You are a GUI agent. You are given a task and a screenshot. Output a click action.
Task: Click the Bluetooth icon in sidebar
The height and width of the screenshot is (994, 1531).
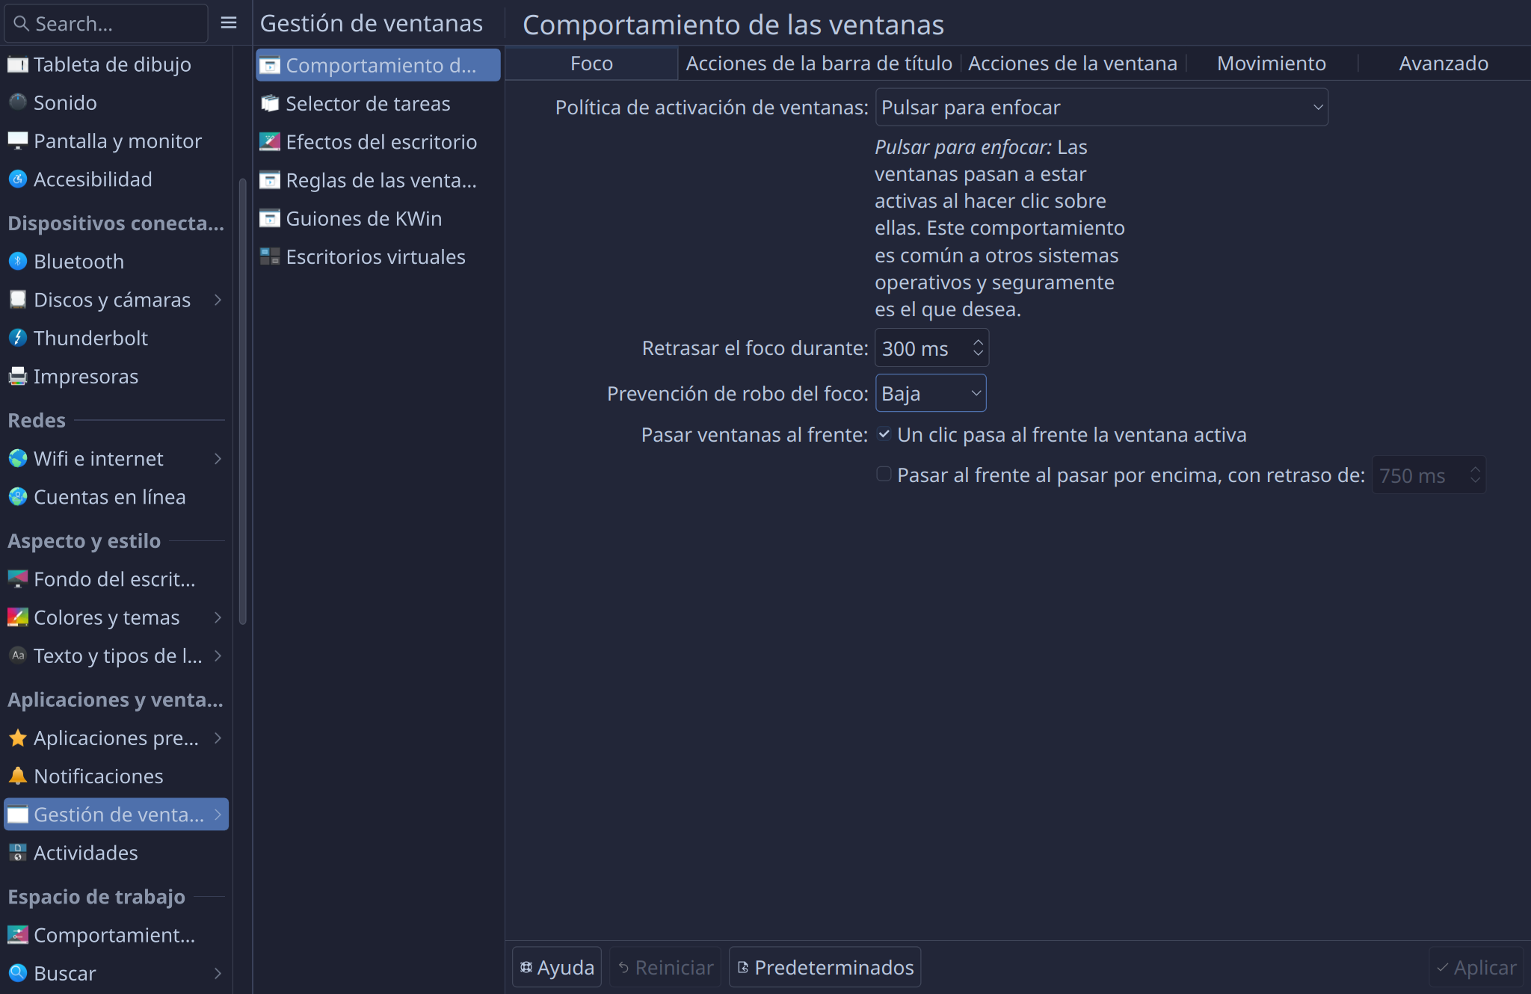18,262
